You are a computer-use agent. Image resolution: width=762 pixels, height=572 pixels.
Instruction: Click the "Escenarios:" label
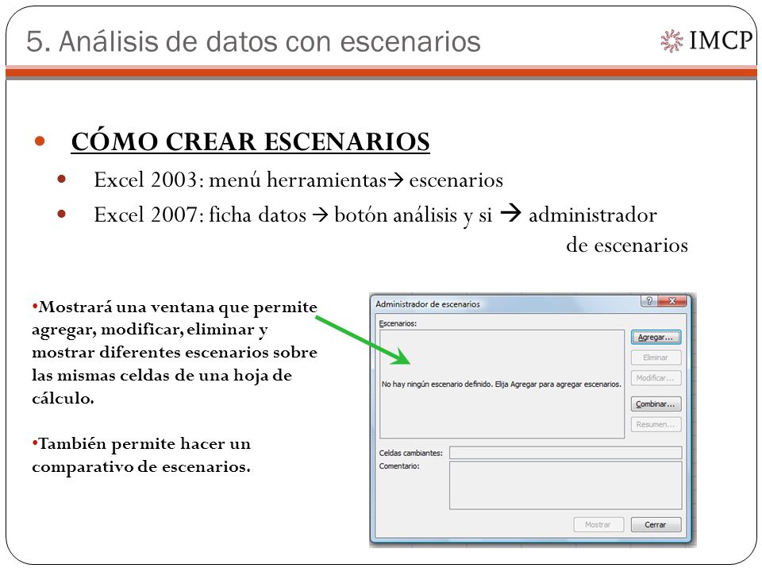pos(398,323)
